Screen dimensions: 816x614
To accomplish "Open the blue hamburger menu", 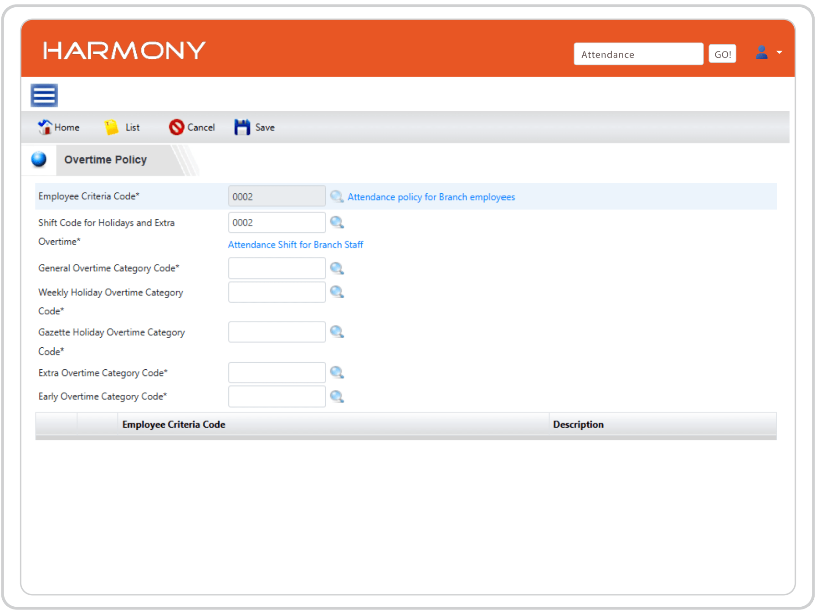I will click(x=44, y=95).
